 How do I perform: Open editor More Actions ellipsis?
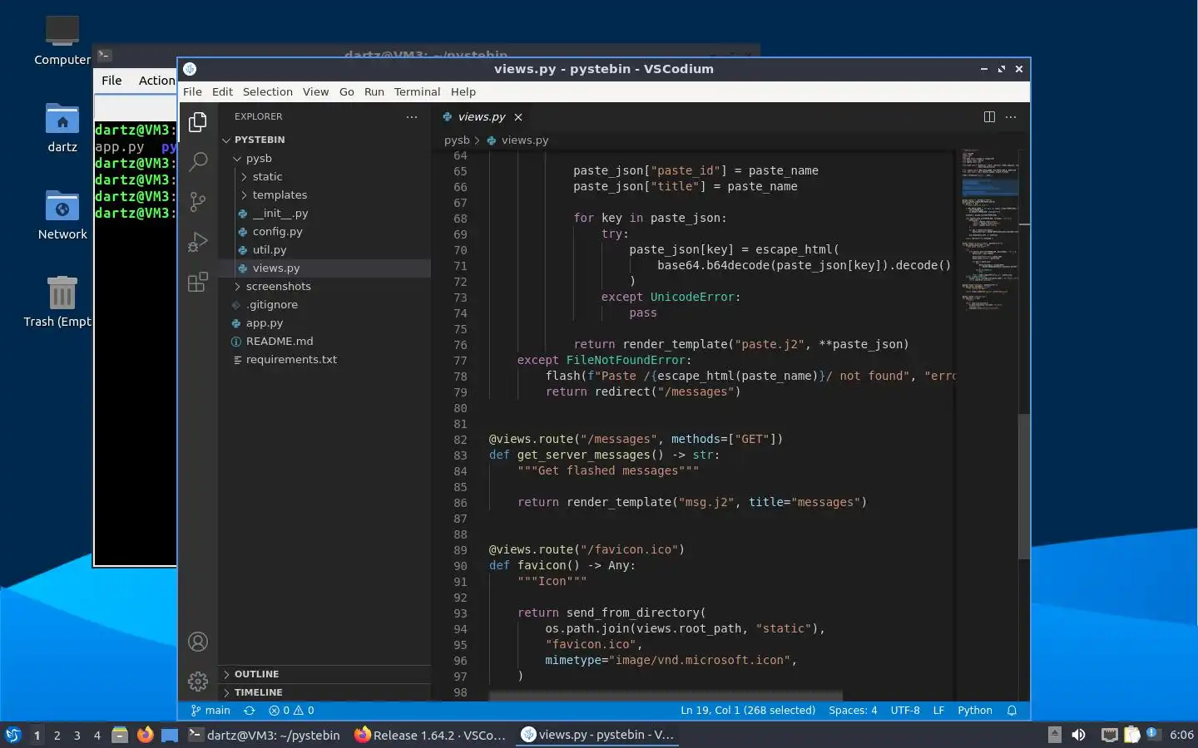(x=1011, y=117)
